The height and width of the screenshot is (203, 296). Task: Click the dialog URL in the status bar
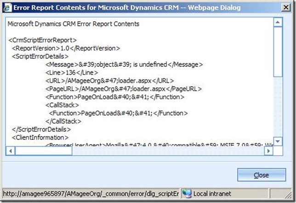point(90,194)
